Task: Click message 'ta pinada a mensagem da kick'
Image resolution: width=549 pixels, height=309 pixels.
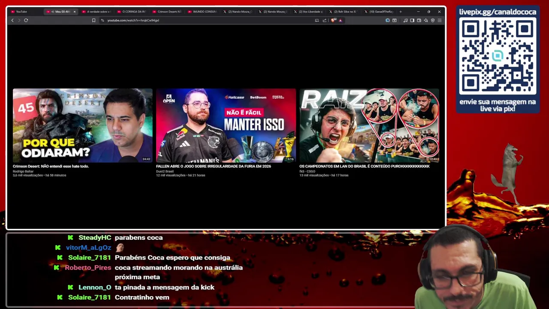Action: point(165,287)
